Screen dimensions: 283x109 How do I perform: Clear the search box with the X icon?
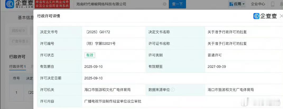click(165, 4)
